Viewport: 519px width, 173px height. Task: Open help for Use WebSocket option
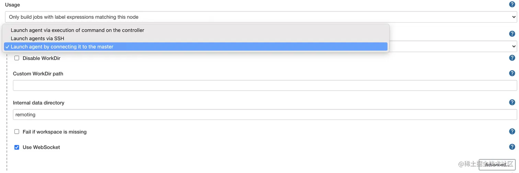point(512,147)
